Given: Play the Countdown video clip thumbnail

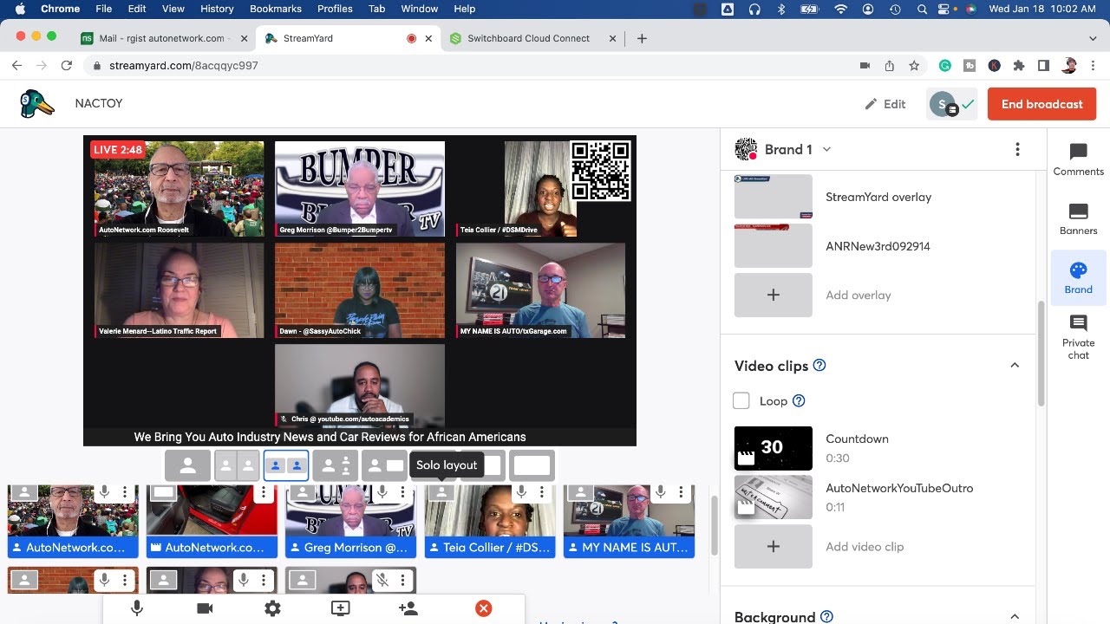Looking at the screenshot, I should [773, 448].
